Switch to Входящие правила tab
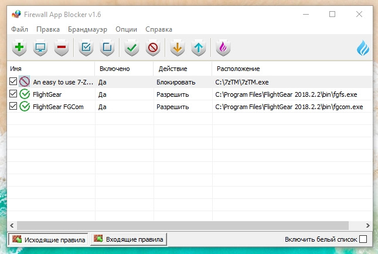Viewport: 378px width, 254px height. click(128, 239)
